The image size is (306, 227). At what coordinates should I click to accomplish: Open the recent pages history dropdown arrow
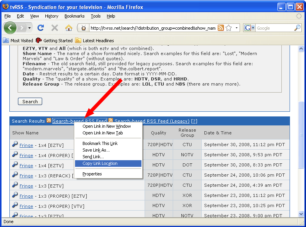tap(29, 28)
